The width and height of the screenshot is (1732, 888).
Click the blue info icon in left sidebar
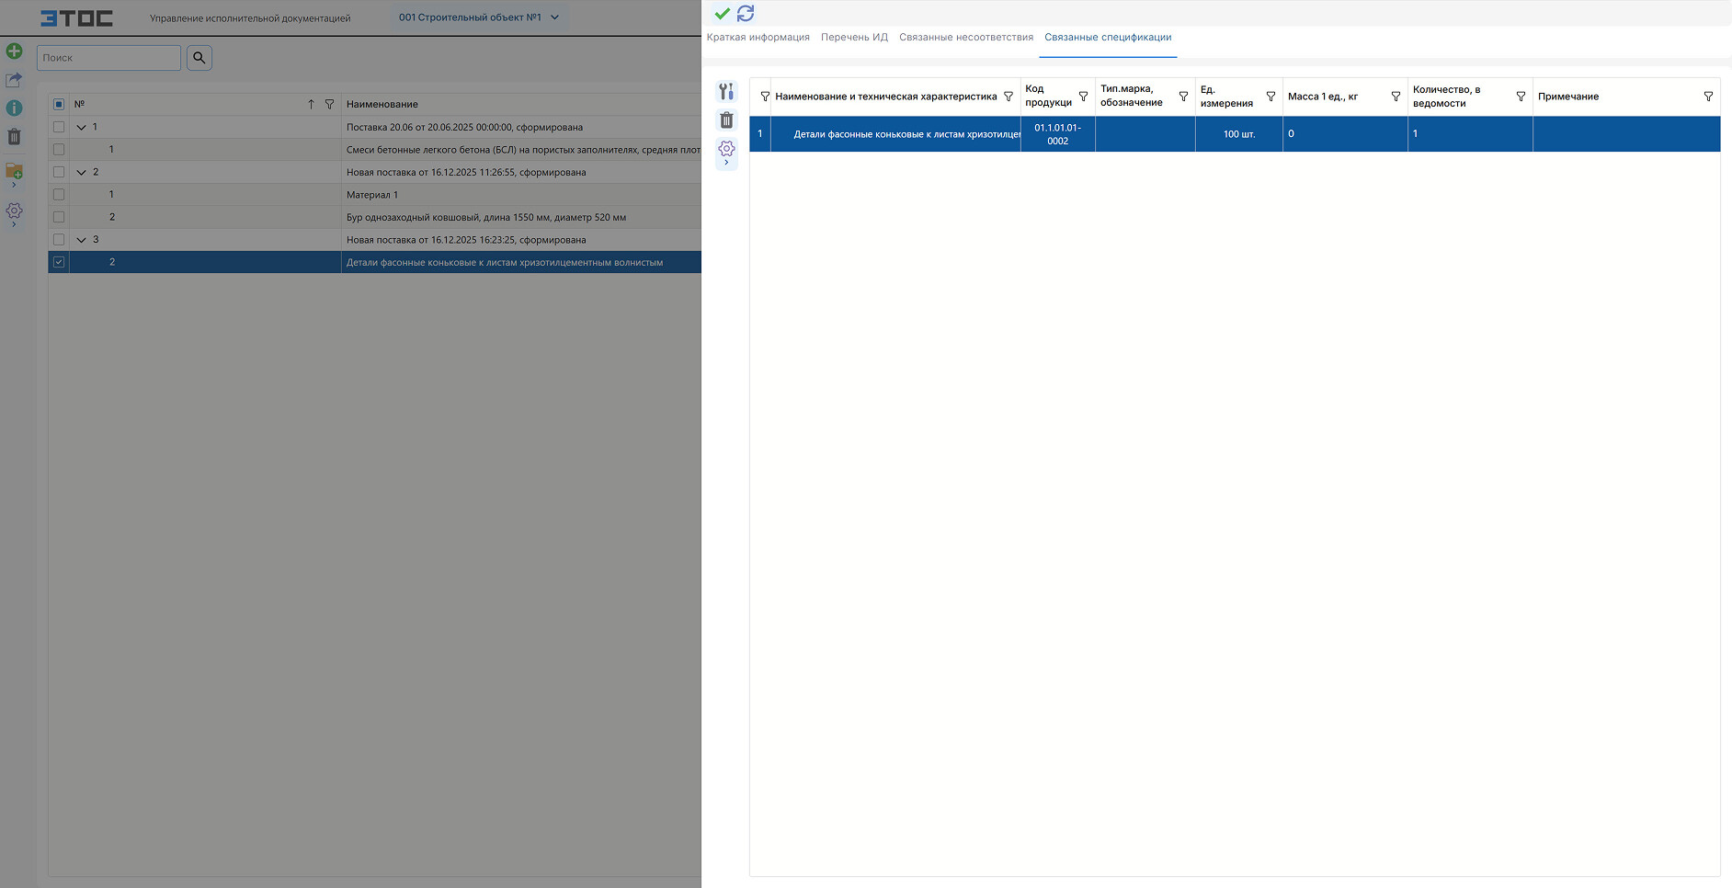pyautogui.click(x=14, y=108)
